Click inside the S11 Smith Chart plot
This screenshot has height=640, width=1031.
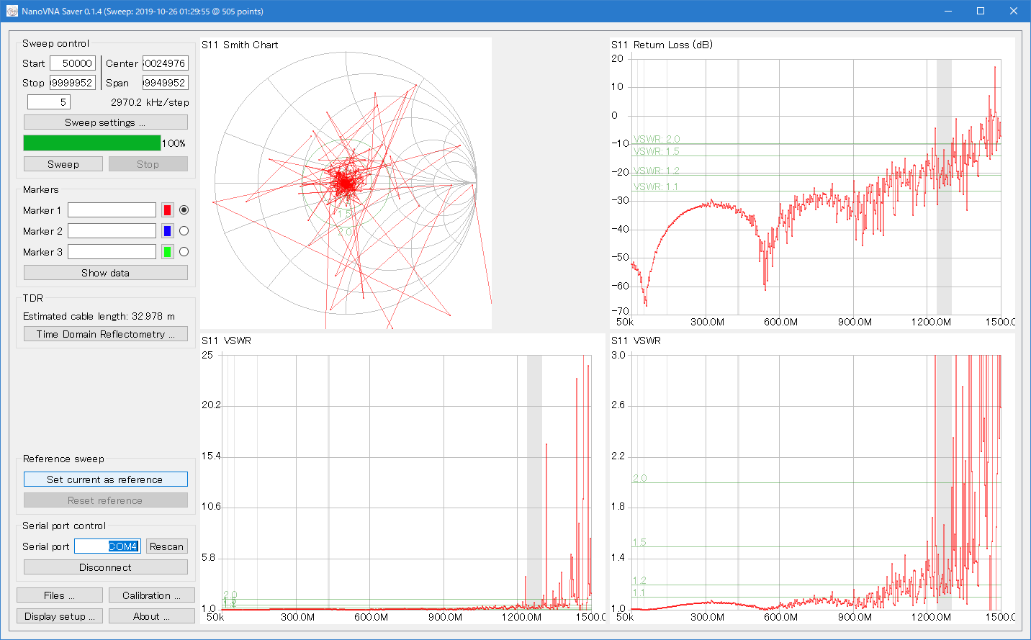pos(346,184)
